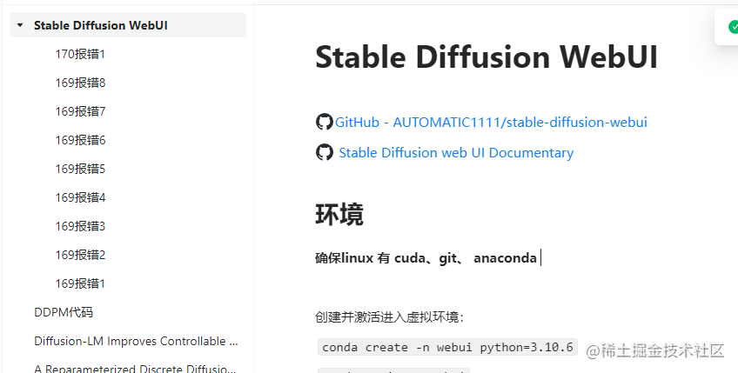Go to 169报错7 in the sidebar
Viewport: 738px width, 373px height.
pos(80,111)
